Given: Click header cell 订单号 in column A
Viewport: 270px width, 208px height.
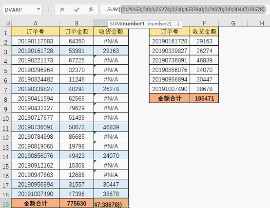Looking at the screenshot, I should 35,32.
